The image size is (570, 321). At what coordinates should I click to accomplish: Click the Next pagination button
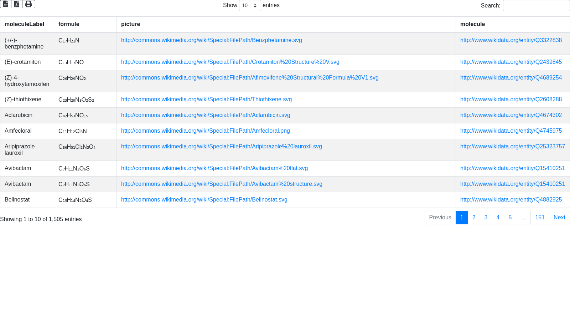click(x=559, y=218)
